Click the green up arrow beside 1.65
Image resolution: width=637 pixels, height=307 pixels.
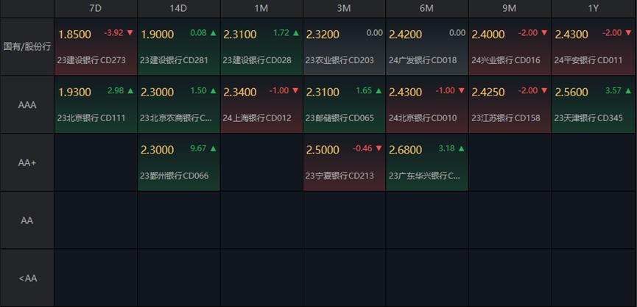pos(379,91)
